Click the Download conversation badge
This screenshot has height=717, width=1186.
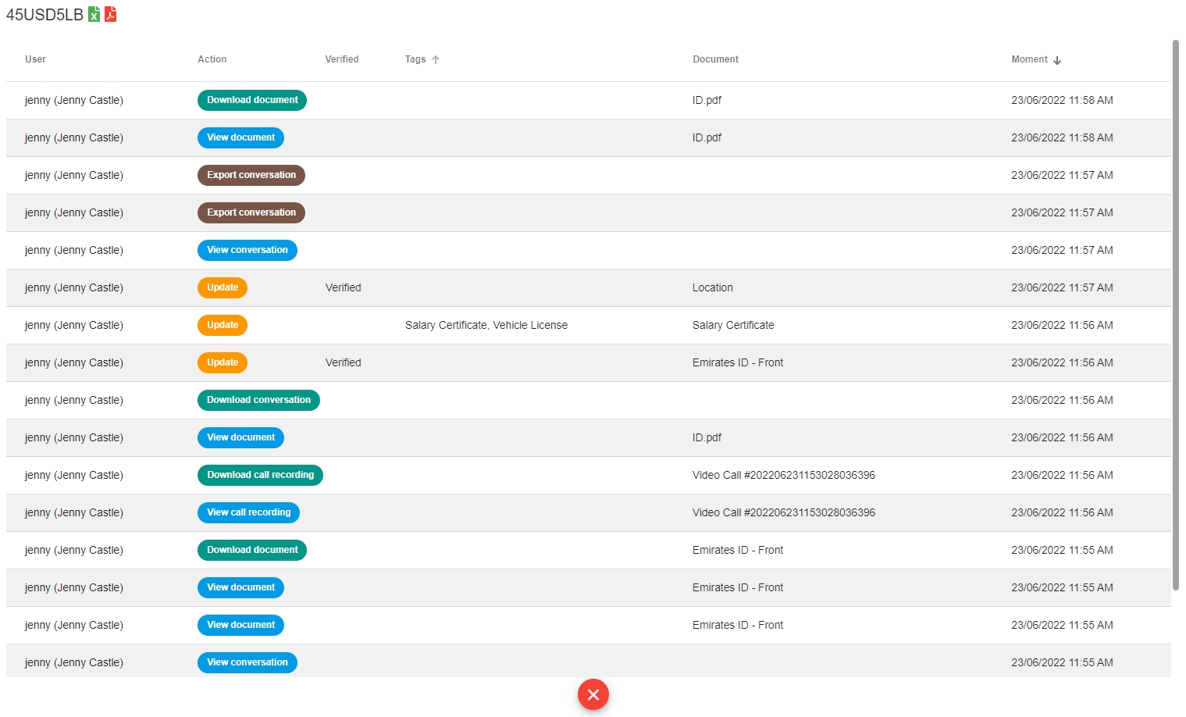click(x=258, y=400)
